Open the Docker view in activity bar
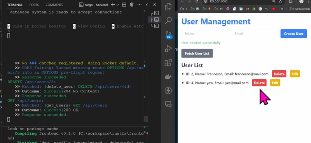 [x=168, y=77]
